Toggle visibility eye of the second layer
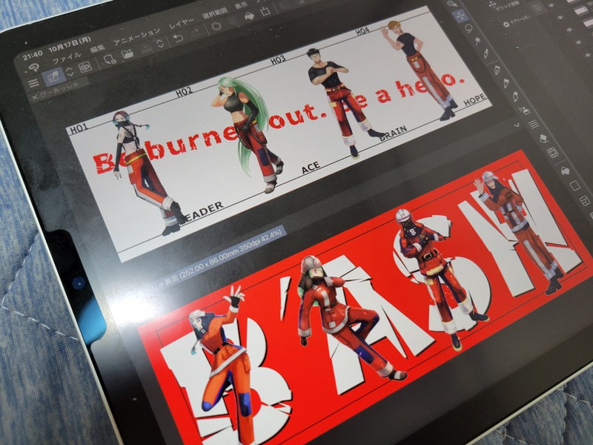The height and width of the screenshot is (445, 593). pos(560,16)
